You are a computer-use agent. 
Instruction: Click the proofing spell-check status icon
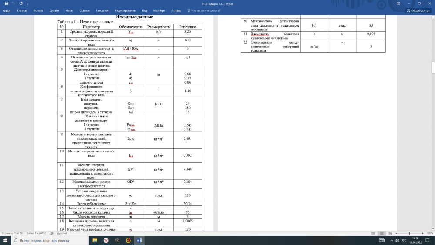(52, 233)
